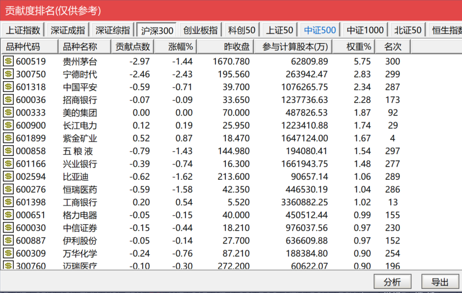Select stock name 紫金矿业
Viewport: 462px width, 293px height.
pos(80,138)
